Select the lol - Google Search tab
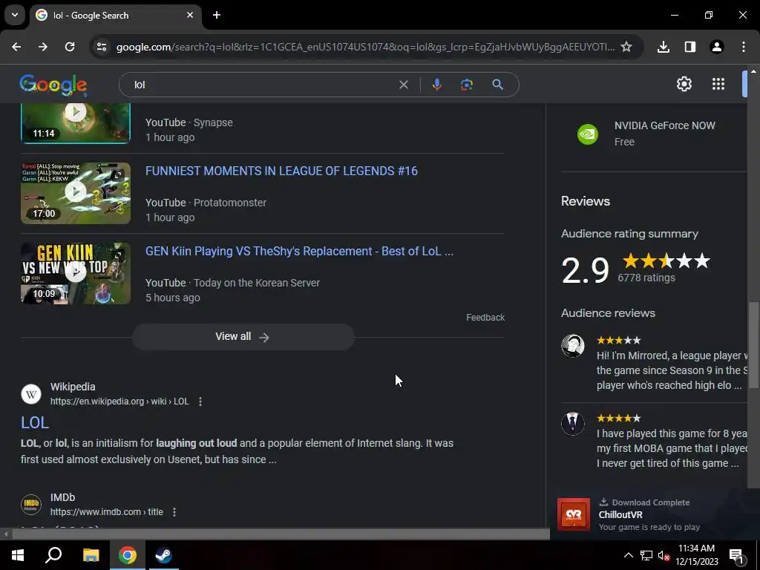 click(x=115, y=16)
